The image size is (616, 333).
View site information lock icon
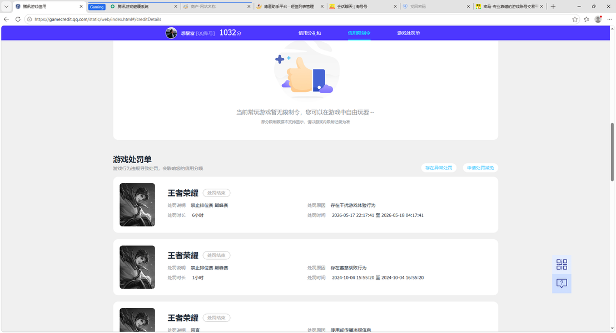[x=29, y=19]
